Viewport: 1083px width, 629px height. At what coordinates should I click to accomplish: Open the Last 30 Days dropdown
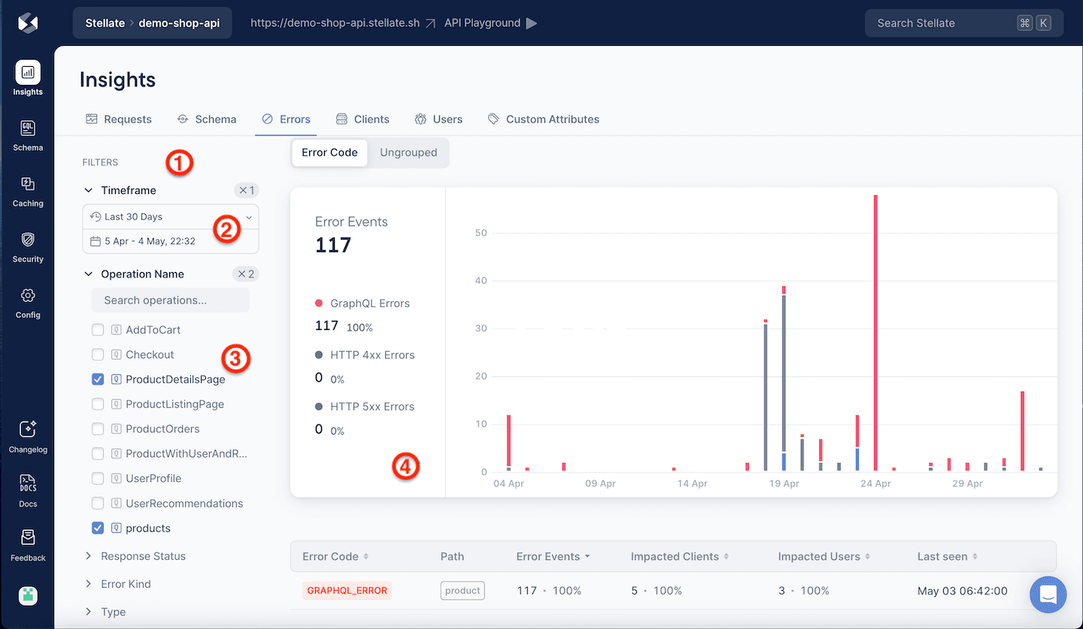(171, 216)
